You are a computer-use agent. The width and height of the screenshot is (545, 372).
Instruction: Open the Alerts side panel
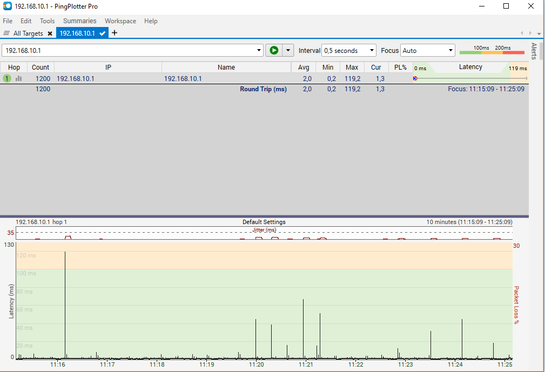[534, 51]
